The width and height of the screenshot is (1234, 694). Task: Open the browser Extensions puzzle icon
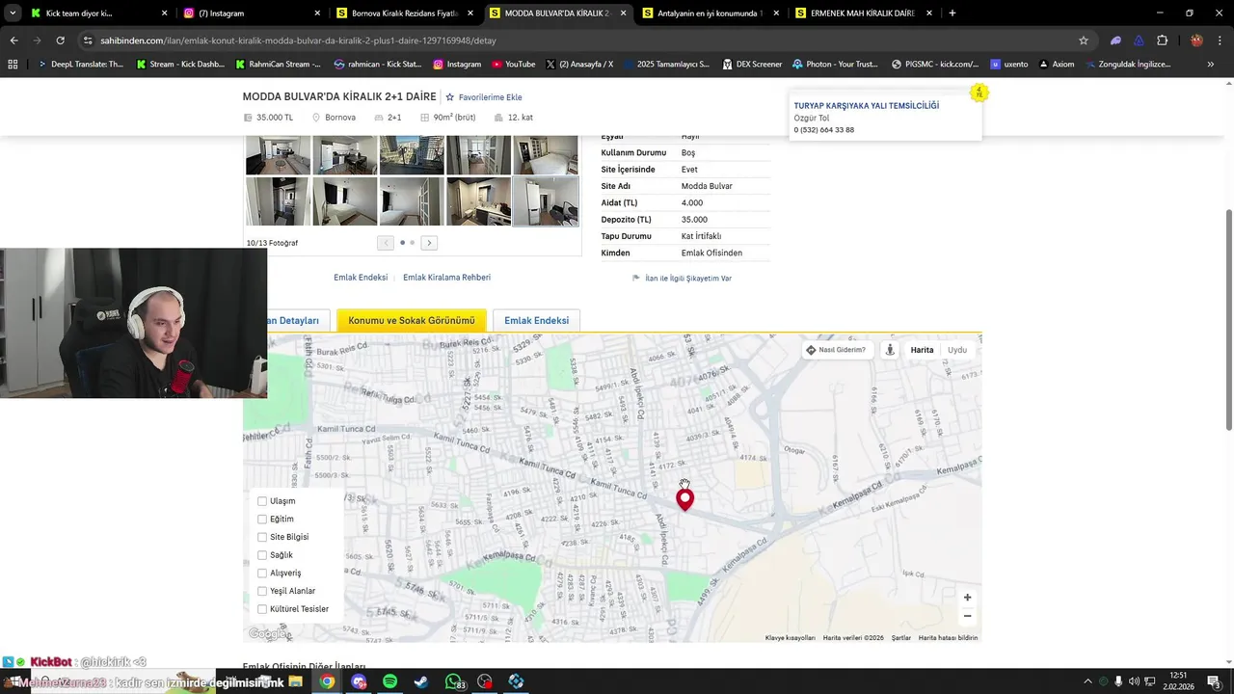point(1162,40)
